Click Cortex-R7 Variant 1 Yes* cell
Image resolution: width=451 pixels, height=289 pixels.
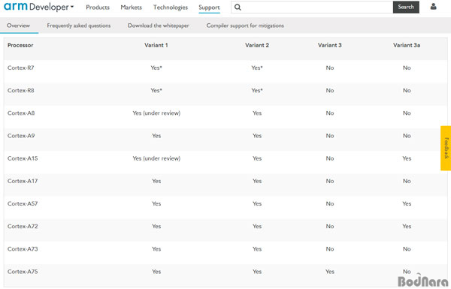156,68
